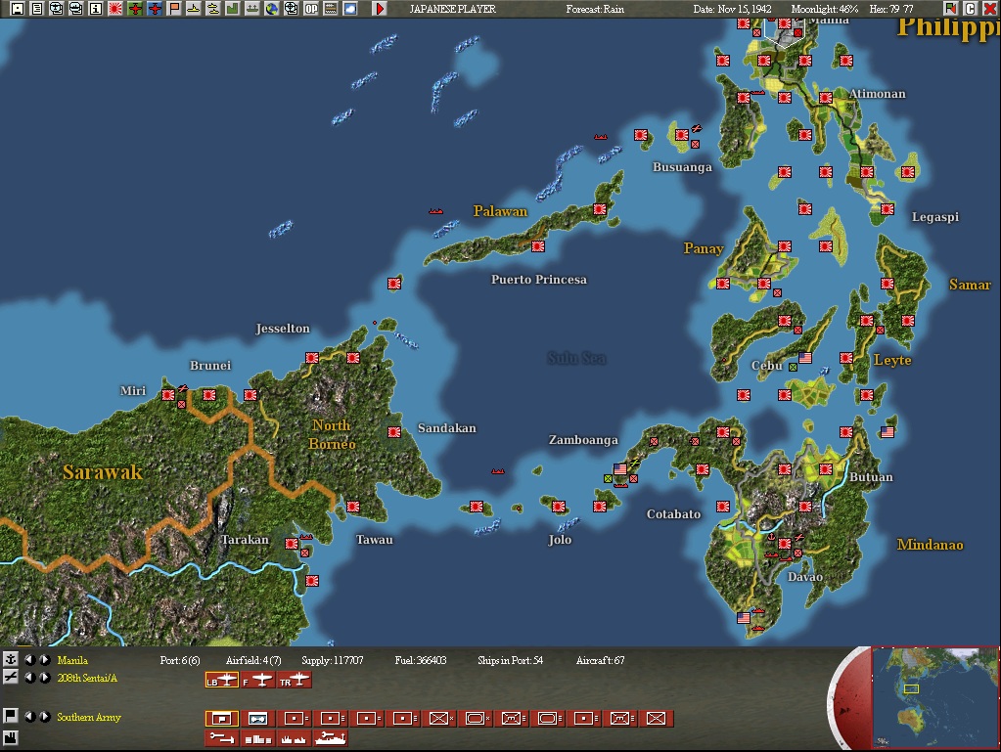Select the Japanese base at Puerto Princesa
Viewport: 1001px width, 752px height.
(x=537, y=246)
